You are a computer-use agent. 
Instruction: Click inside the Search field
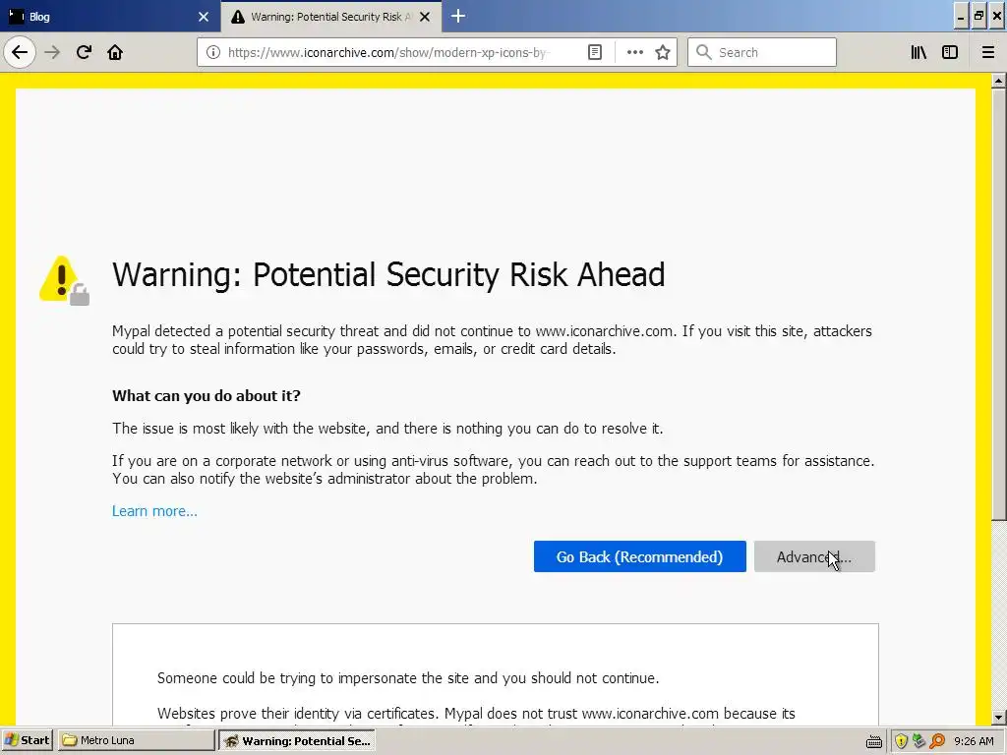pyautogui.click(x=762, y=52)
